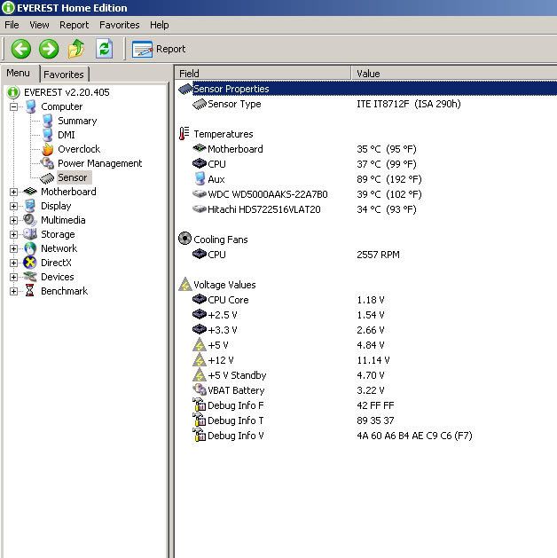The height and width of the screenshot is (558, 557).
Task: Click the Motherboard icon in tree
Action: click(30, 192)
